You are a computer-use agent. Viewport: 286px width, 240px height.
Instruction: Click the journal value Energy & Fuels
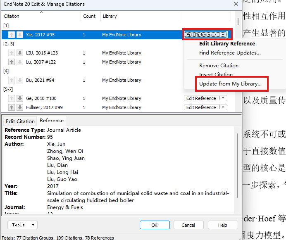(65, 207)
